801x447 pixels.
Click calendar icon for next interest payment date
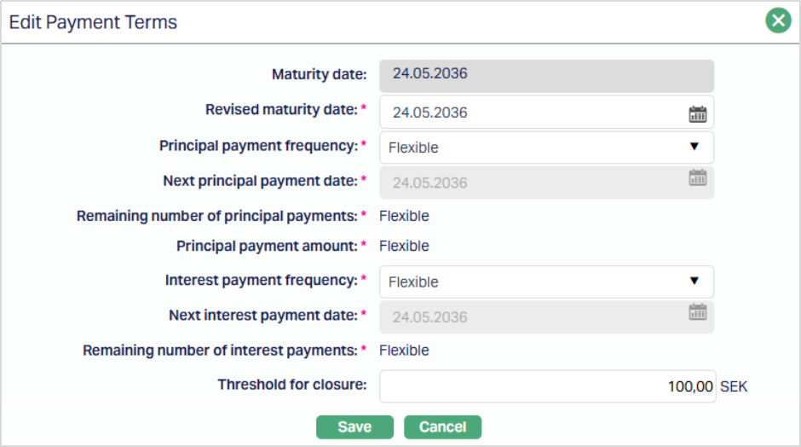[x=698, y=312]
